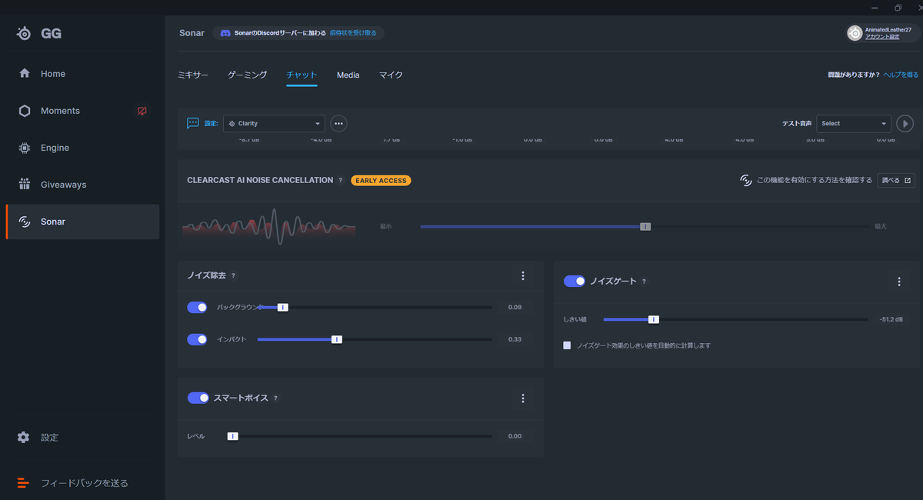
Task: Click the EARLY ACCESS badge
Action: point(382,181)
